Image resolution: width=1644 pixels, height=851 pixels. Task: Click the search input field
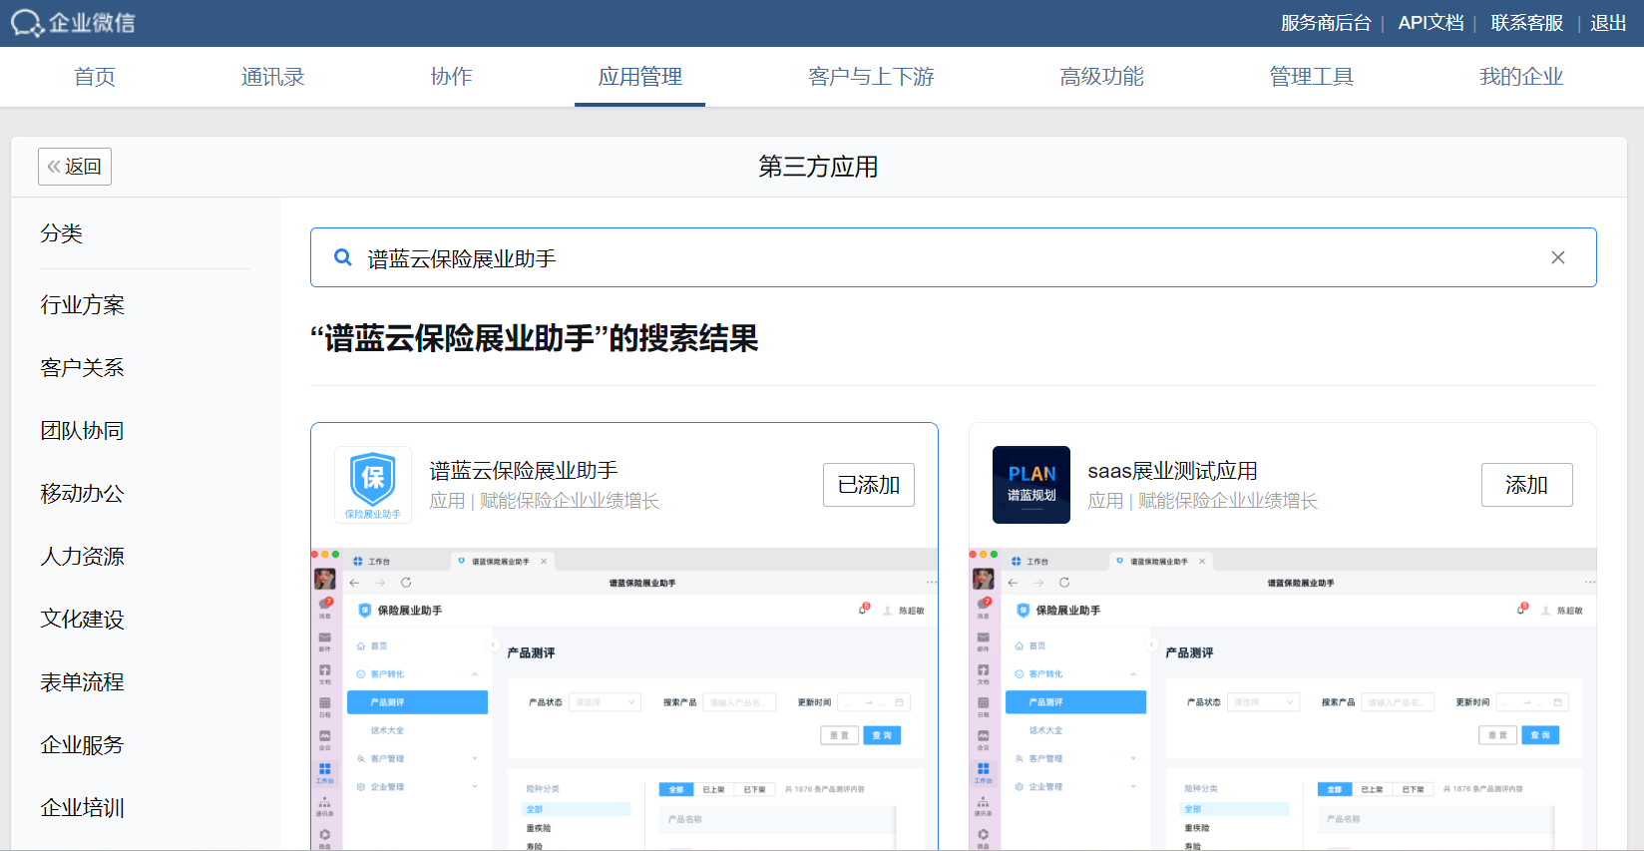point(948,258)
